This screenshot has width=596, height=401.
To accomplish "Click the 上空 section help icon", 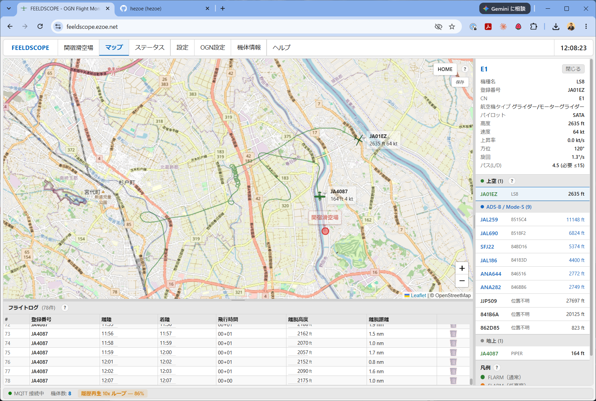I will point(512,181).
